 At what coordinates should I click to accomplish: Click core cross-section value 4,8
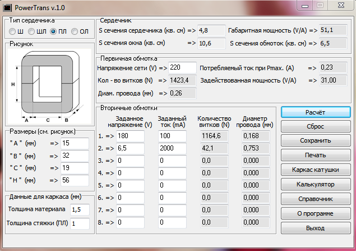pos(211,30)
